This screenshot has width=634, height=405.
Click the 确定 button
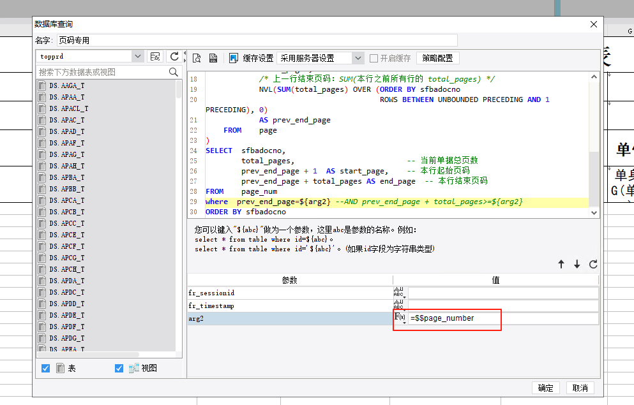(545, 388)
